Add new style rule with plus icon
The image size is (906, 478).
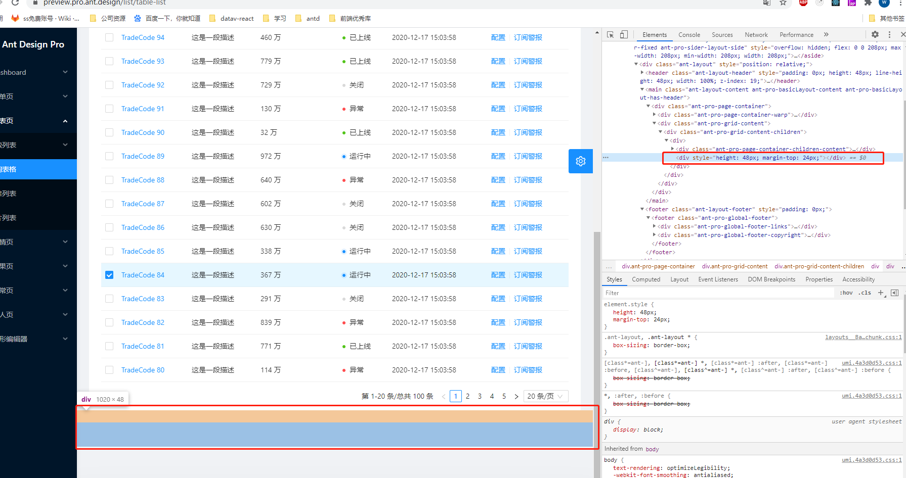(881, 293)
